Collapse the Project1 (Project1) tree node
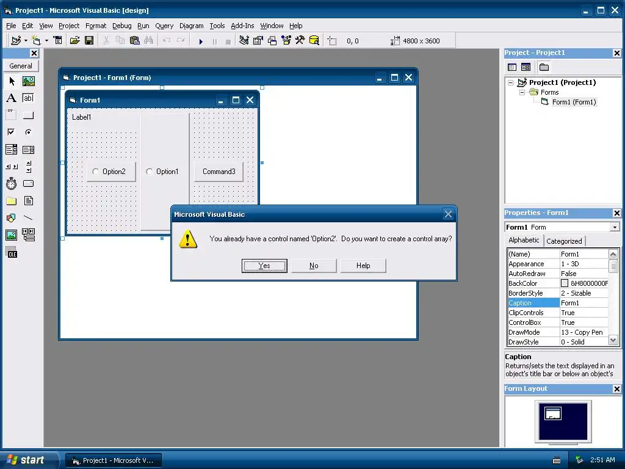The width and height of the screenshot is (625, 469). 511,82
